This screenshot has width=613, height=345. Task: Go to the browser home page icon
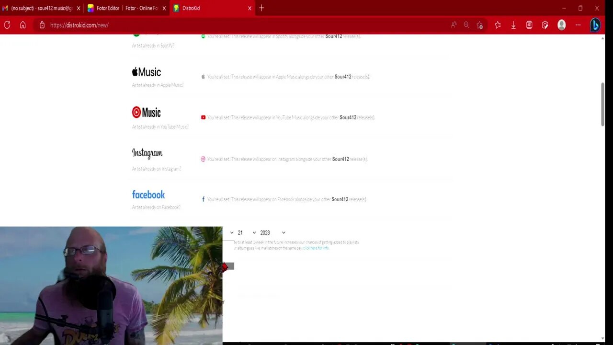(x=23, y=25)
